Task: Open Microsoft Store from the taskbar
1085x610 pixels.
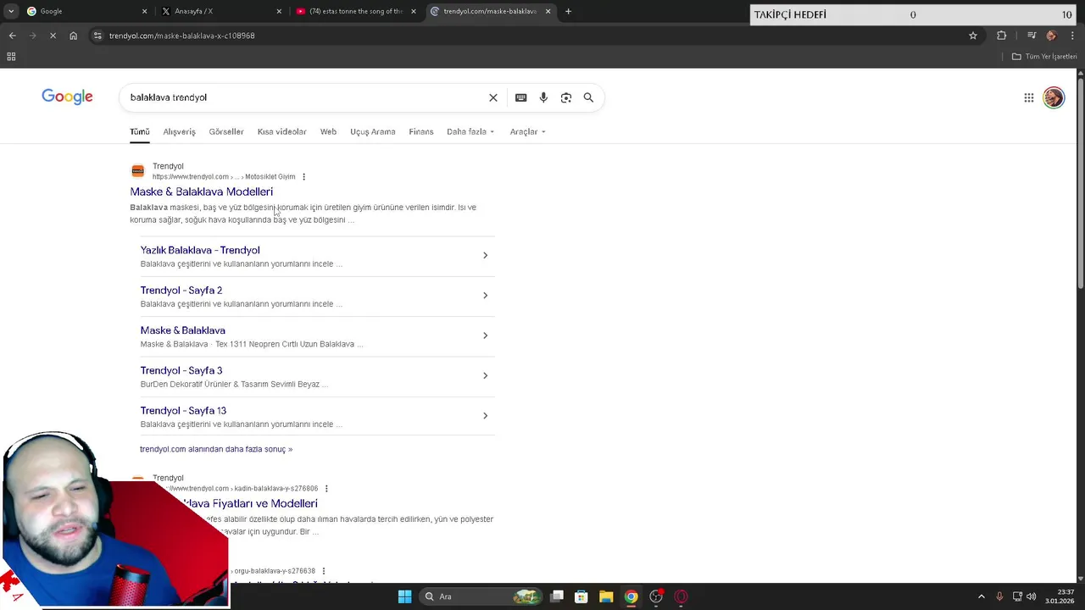Action: pos(581,596)
